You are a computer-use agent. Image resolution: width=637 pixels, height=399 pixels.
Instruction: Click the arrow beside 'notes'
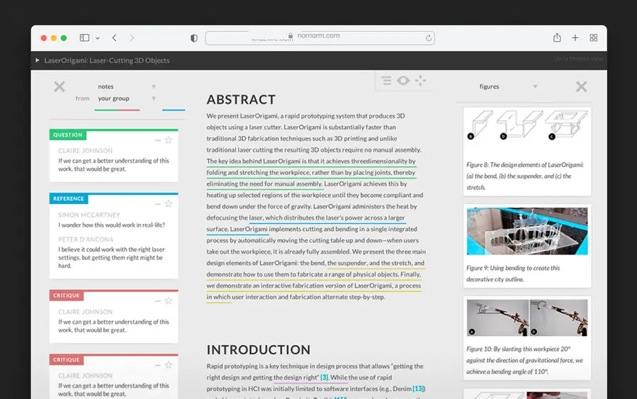(x=154, y=86)
